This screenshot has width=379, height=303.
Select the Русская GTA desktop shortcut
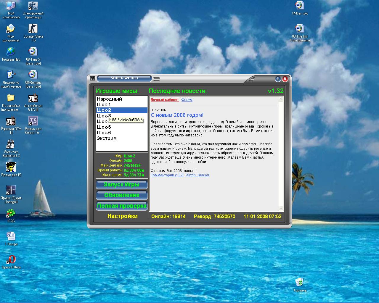click(x=11, y=121)
